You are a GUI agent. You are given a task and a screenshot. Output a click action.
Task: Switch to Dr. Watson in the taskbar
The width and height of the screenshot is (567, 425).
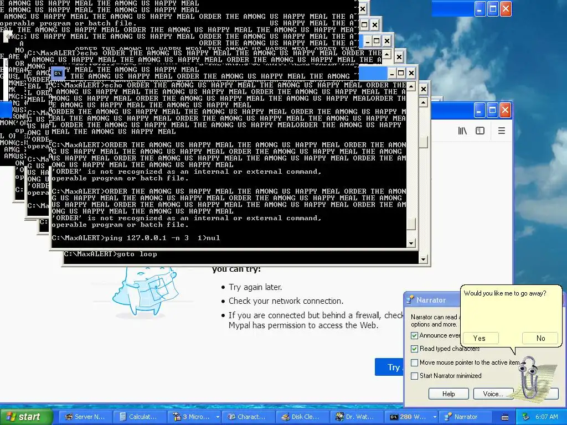357,417
